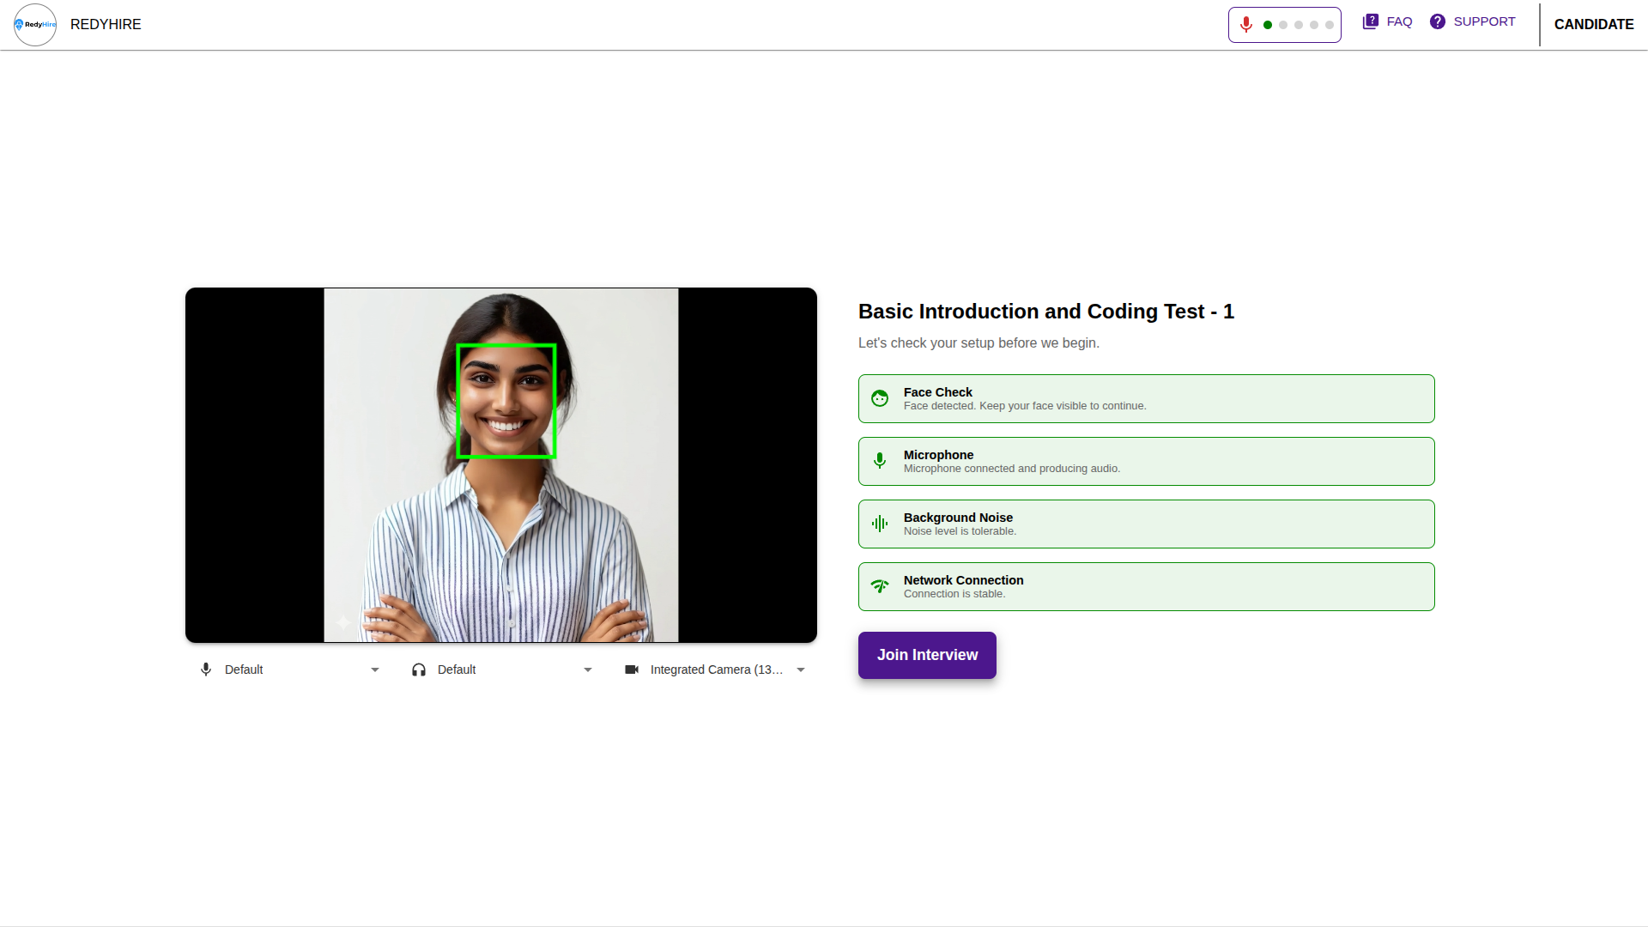Click the red microphone level icon in header

1246,25
